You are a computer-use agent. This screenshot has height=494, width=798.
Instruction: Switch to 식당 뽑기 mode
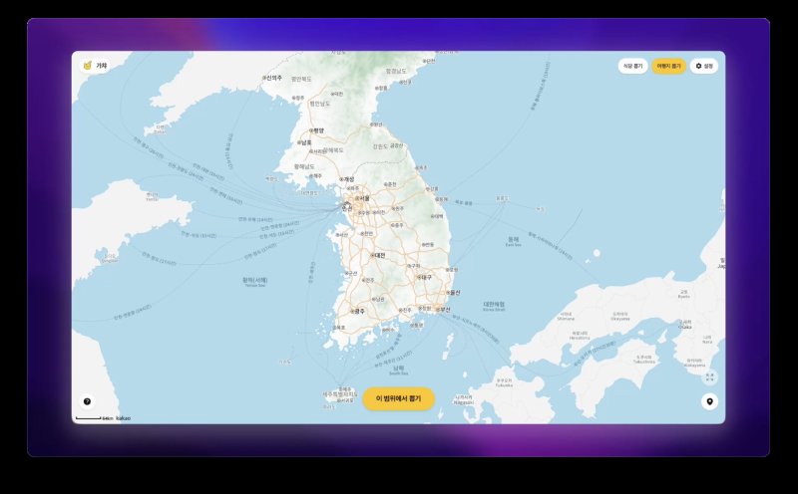632,66
